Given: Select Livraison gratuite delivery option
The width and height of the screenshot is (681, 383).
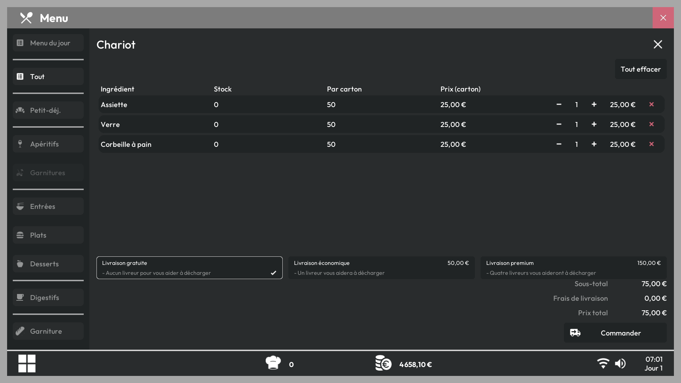Looking at the screenshot, I should tap(189, 268).
